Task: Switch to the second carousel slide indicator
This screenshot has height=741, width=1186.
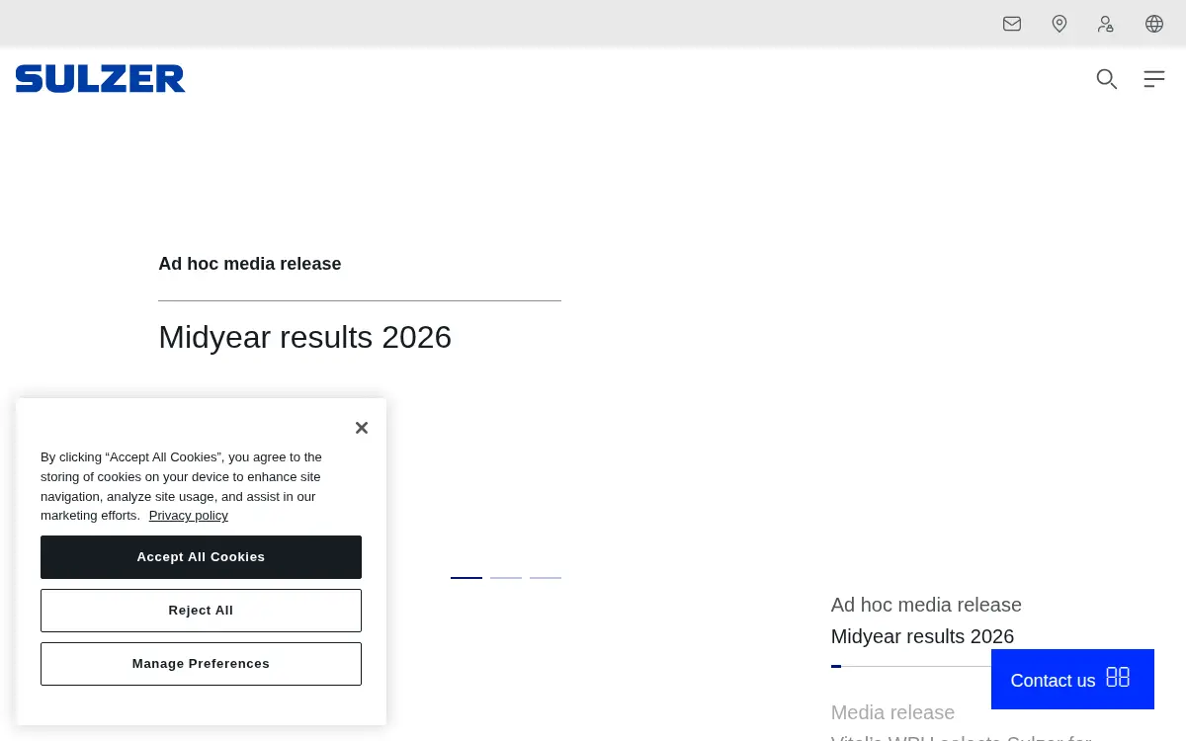Action: 506,577
